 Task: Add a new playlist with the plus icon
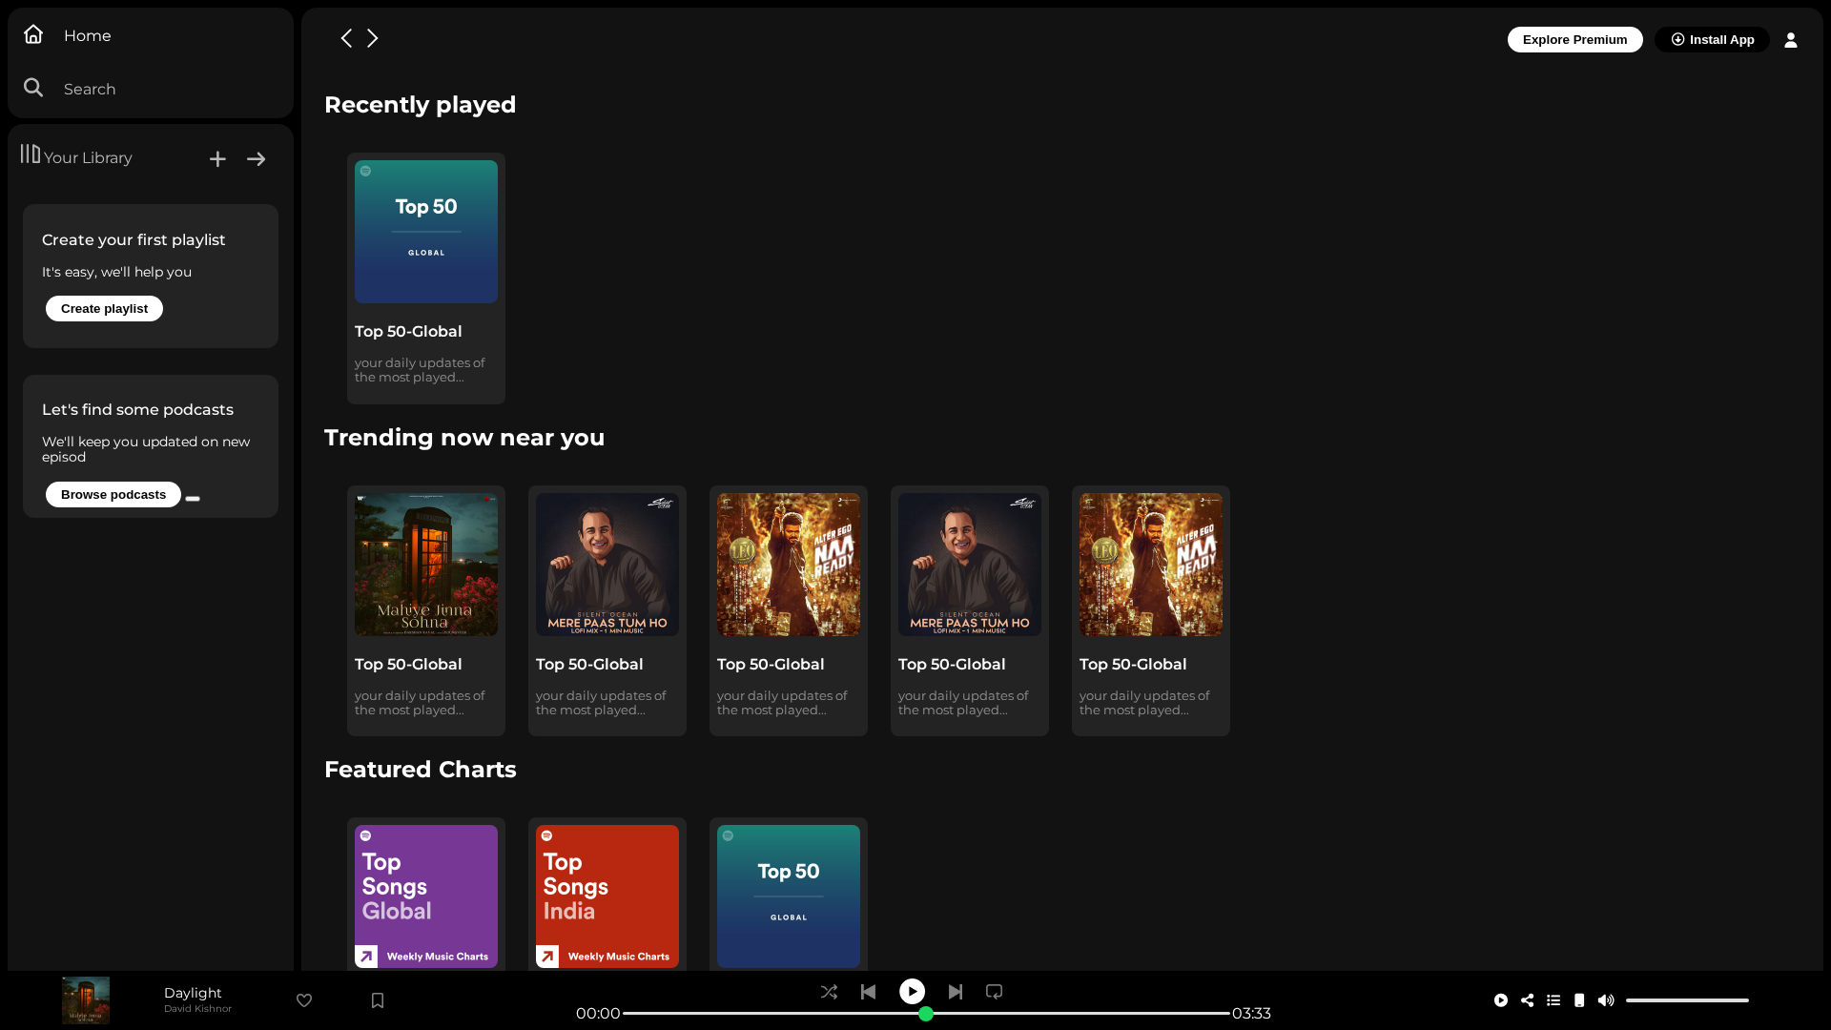217,159
